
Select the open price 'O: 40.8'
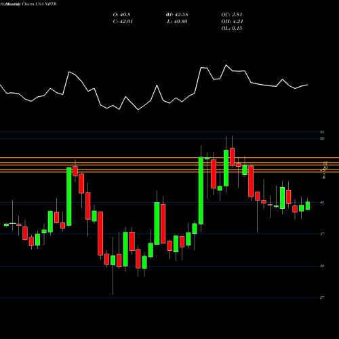pyautogui.click(x=121, y=15)
